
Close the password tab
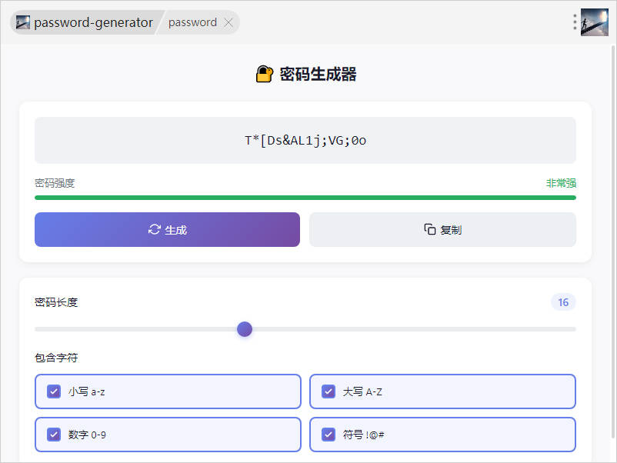[x=228, y=22]
